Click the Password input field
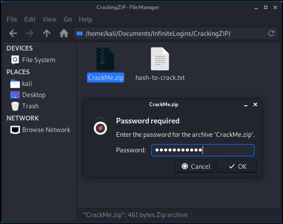Viewport: 283px width, 224px height. pyautogui.click(x=203, y=150)
